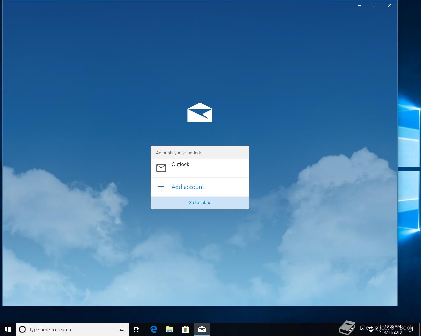Click the Cortana circle icon
This screenshot has width=421, height=336.
point(22,329)
